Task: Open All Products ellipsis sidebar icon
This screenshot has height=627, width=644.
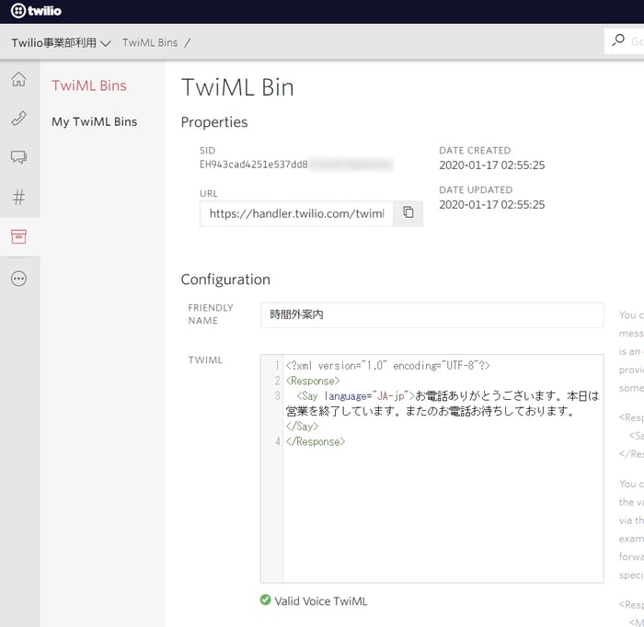Action: click(x=19, y=279)
